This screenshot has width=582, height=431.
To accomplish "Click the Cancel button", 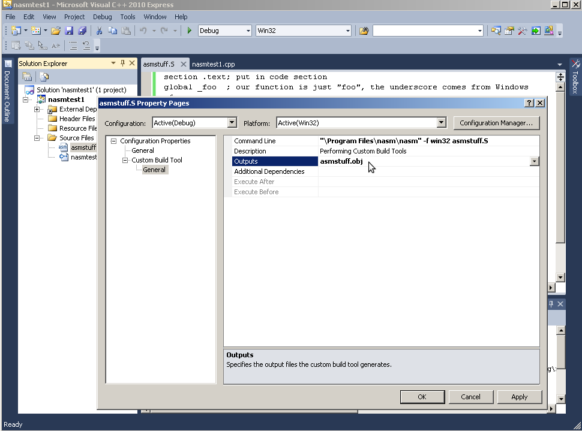I will click(x=470, y=397).
